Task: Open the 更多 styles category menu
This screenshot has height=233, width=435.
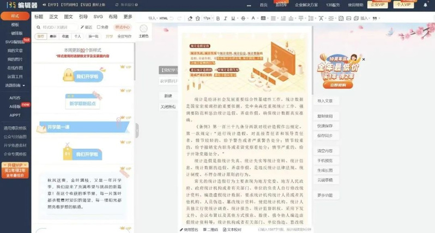Action: click(x=128, y=17)
